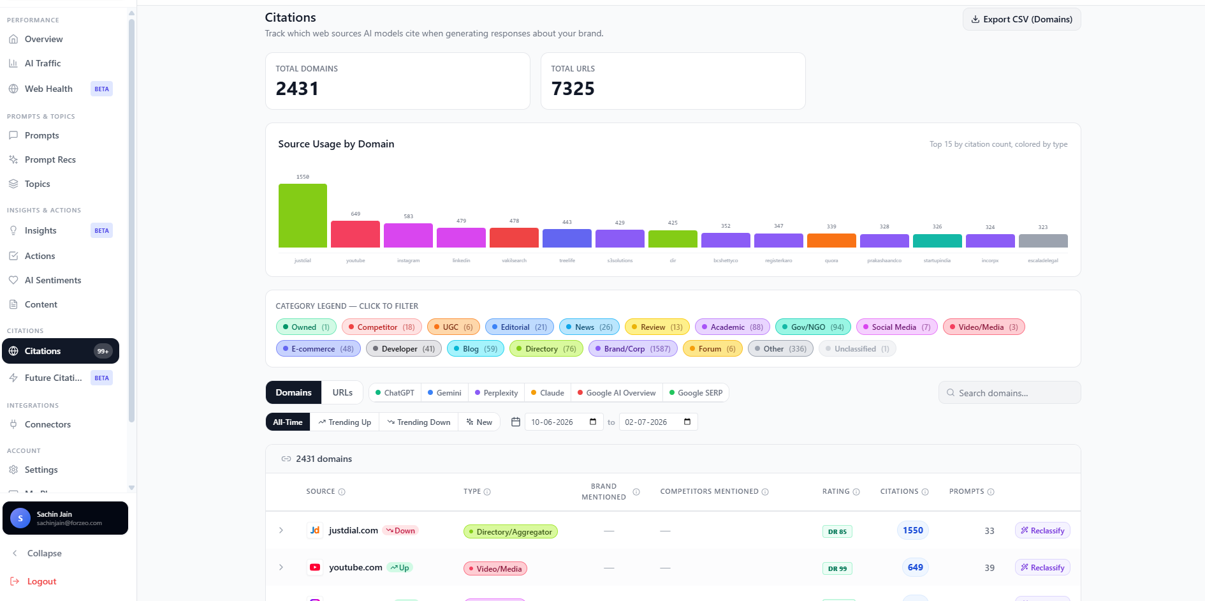Select the Trending Up tab
This screenshot has height=601, width=1205.
(345, 422)
